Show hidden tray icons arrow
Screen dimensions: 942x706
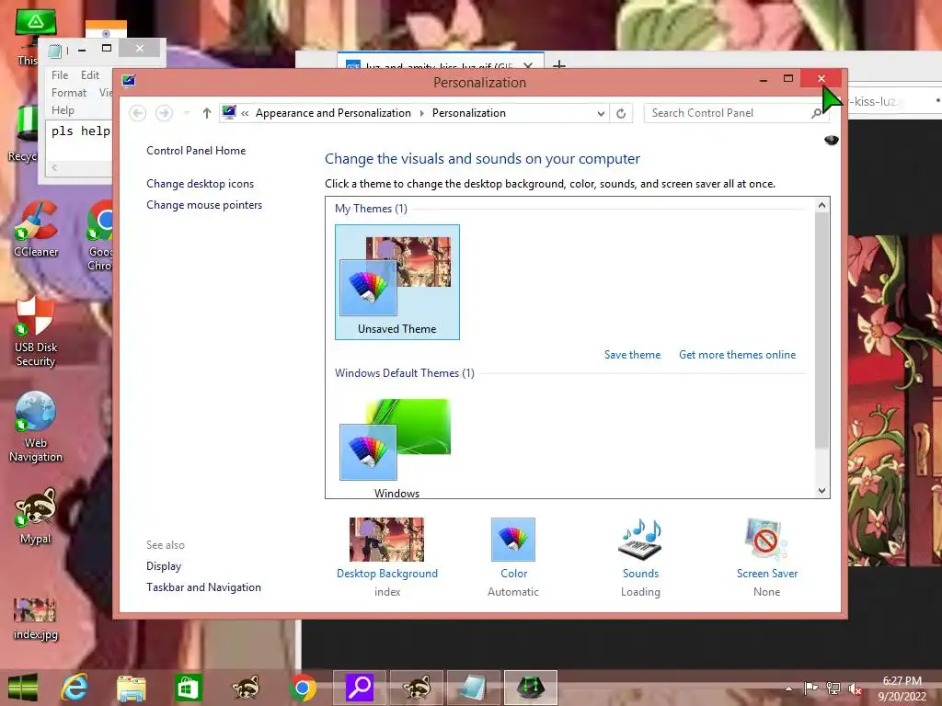click(788, 689)
